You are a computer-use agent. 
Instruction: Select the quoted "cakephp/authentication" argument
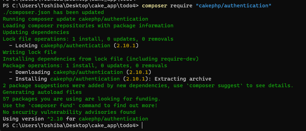234,6
